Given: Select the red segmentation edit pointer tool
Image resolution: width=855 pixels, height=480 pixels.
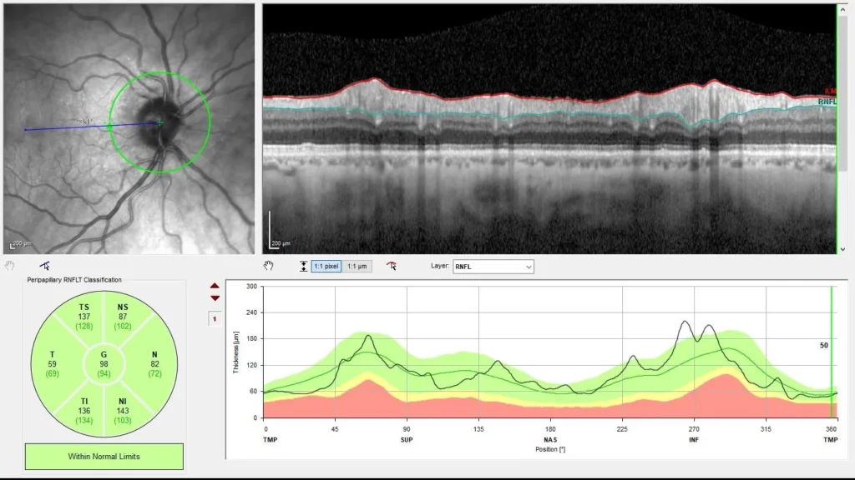Looking at the screenshot, I should click(x=392, y=266).
